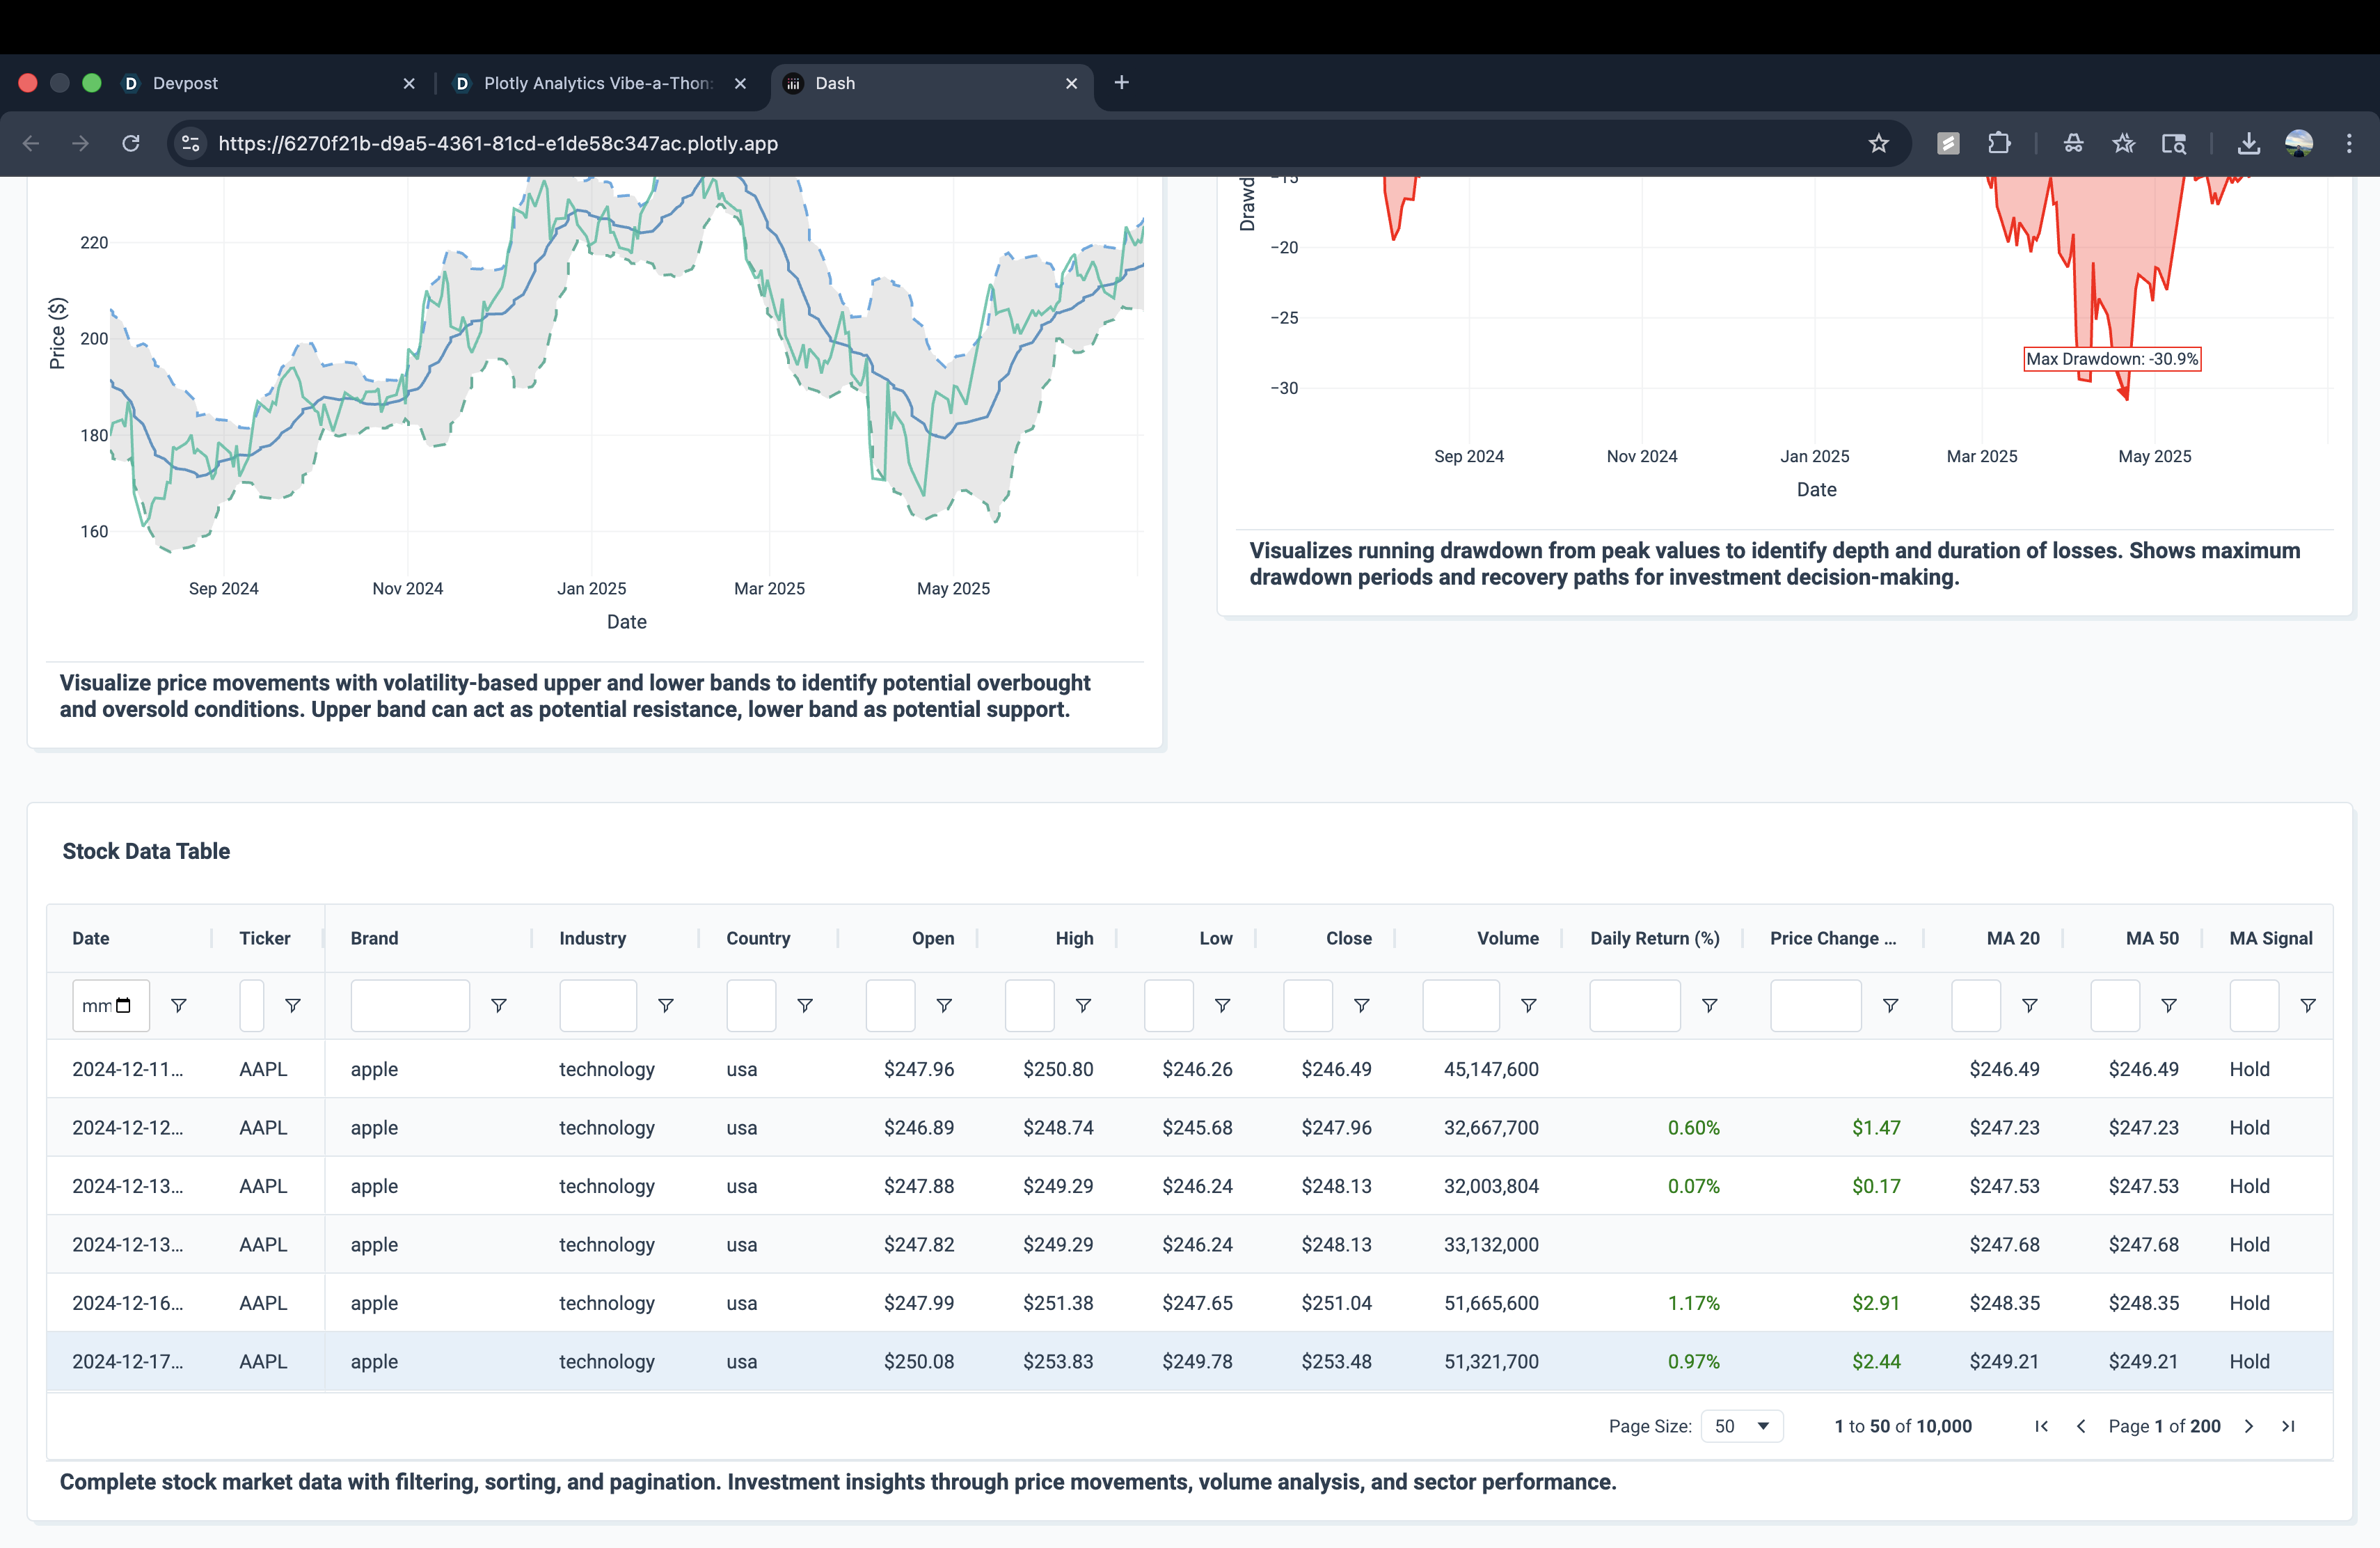This screenshot has height=1548, width=2380.
Task: Sort by Daily Return (%) header
Action: [x=1654, y=938]
